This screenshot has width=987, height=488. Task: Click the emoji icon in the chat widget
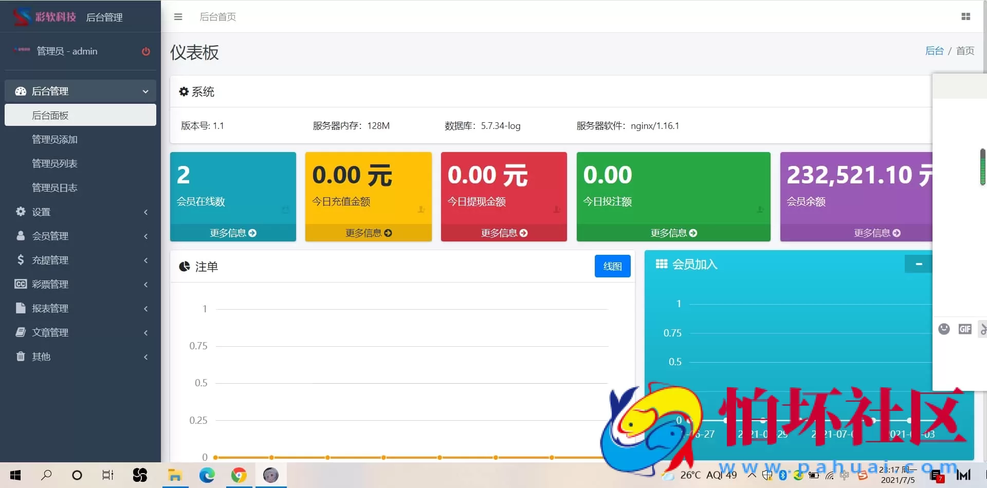click(x=944, y=329)
